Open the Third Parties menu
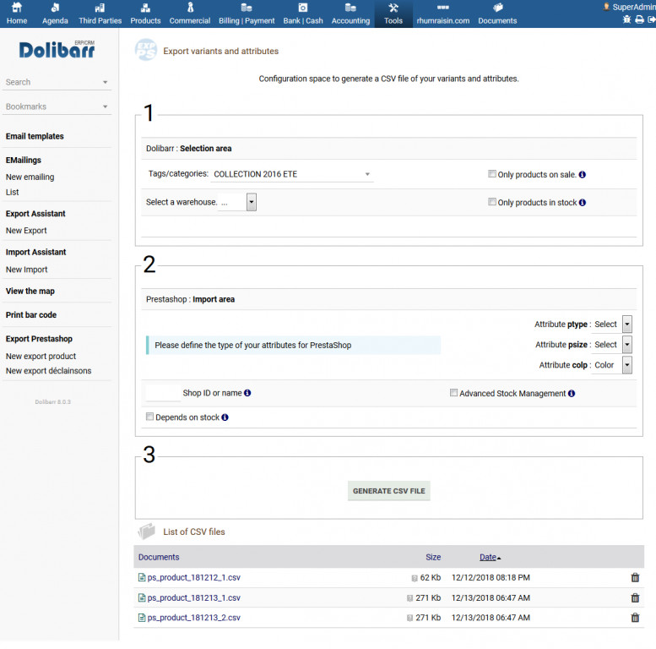656x649 pixels. pyautogui.click(x=100, y=14)
